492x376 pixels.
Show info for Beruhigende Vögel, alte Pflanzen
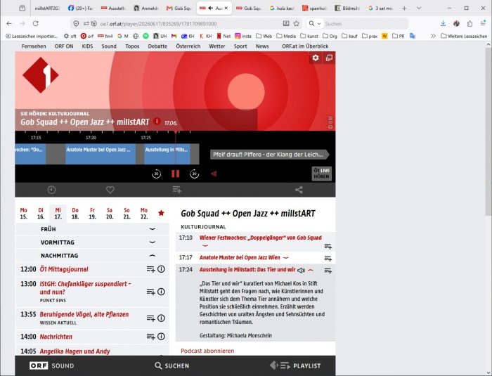point(161,318)
